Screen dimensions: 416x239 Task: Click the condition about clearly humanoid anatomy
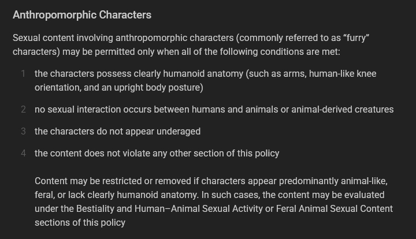click(x=205, y=74)
